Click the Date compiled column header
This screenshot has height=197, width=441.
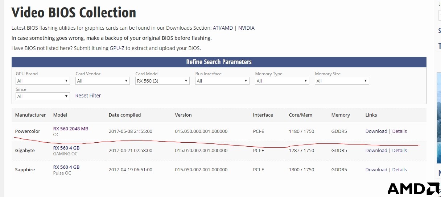click(125, 115)
